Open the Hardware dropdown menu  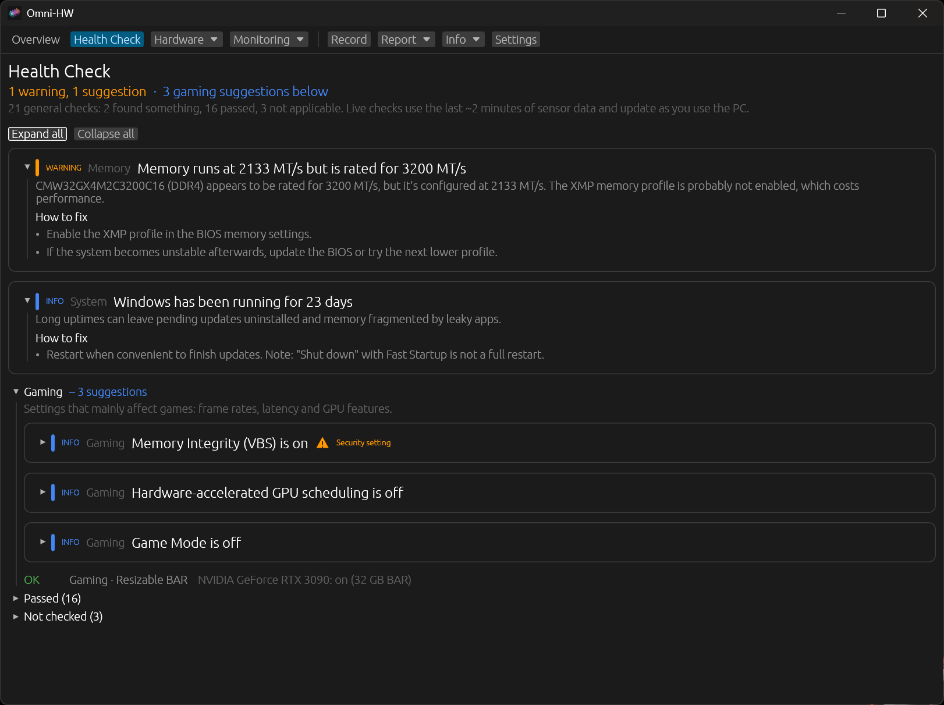click(186, 40)
